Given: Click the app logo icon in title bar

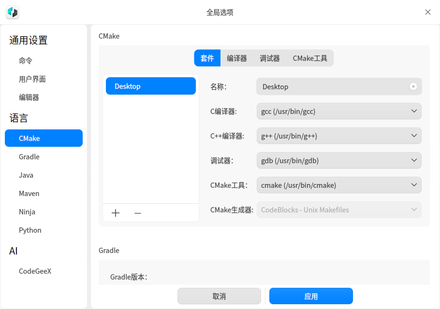Looking at the screenshot, I should point(13,13).
